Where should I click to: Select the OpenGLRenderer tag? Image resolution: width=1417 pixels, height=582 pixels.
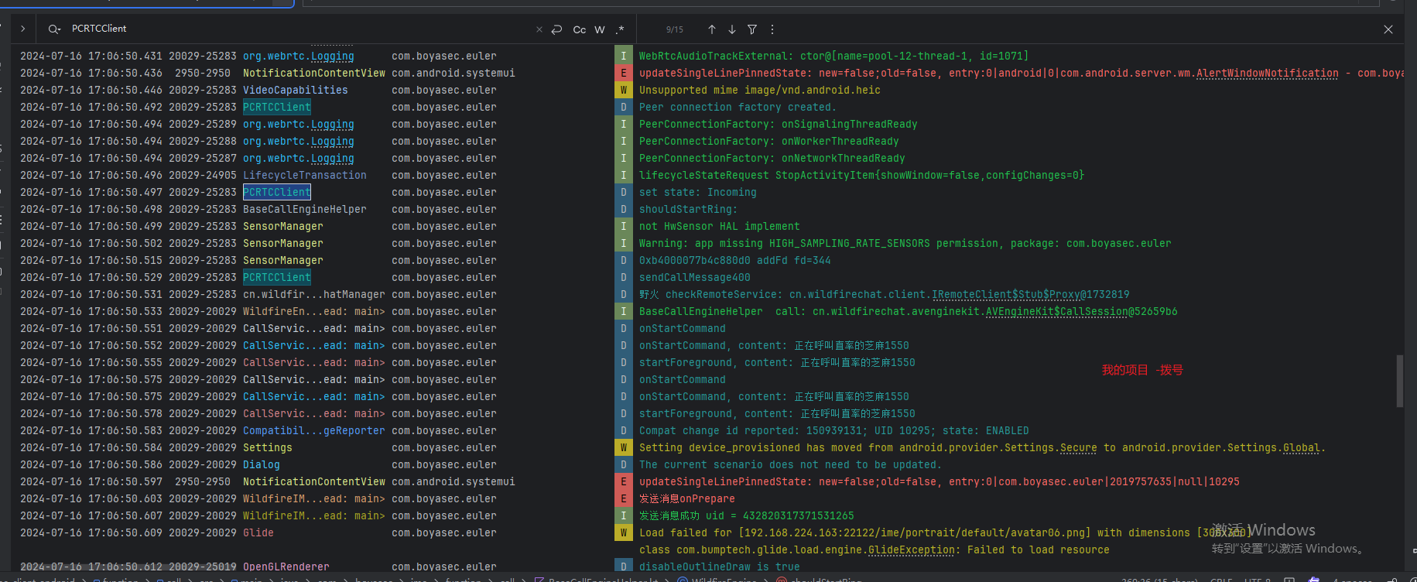286,567
